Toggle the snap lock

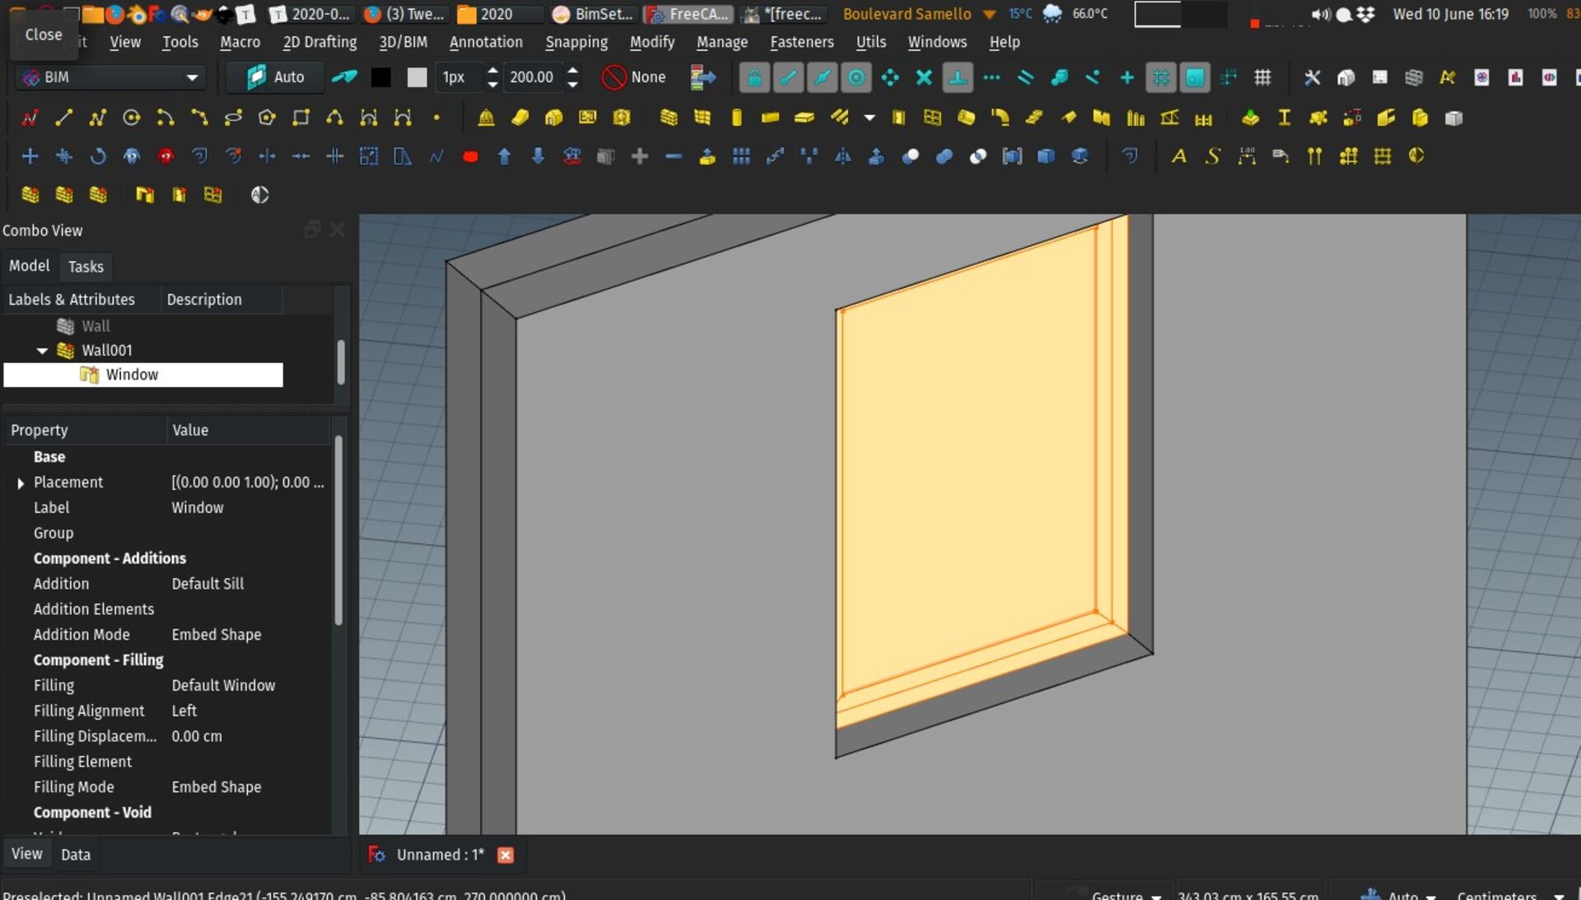tap(754, 77)
